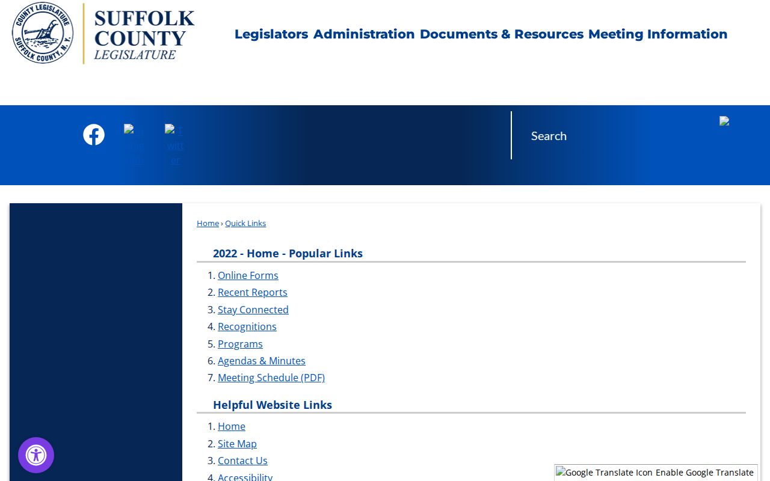Open the PageAssist accessibility widget

tap(36, 455)
